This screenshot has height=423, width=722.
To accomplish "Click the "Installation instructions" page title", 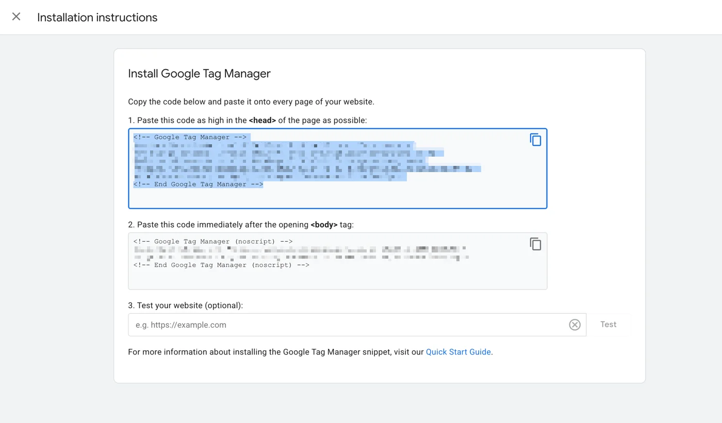I will 97,18.
